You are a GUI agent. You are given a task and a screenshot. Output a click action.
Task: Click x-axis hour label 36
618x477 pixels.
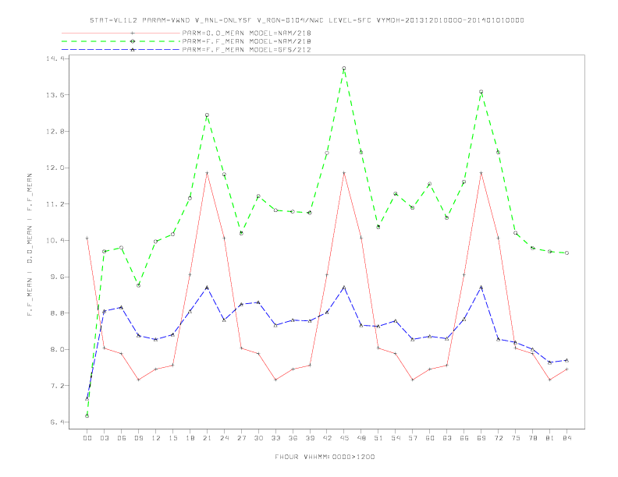pyautogui.click(x=293, y=438)
